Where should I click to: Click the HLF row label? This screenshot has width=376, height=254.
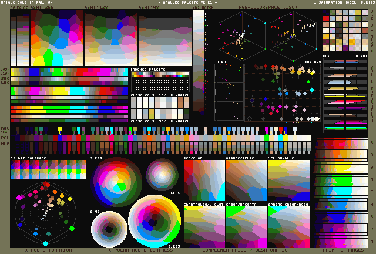[5, 144]
